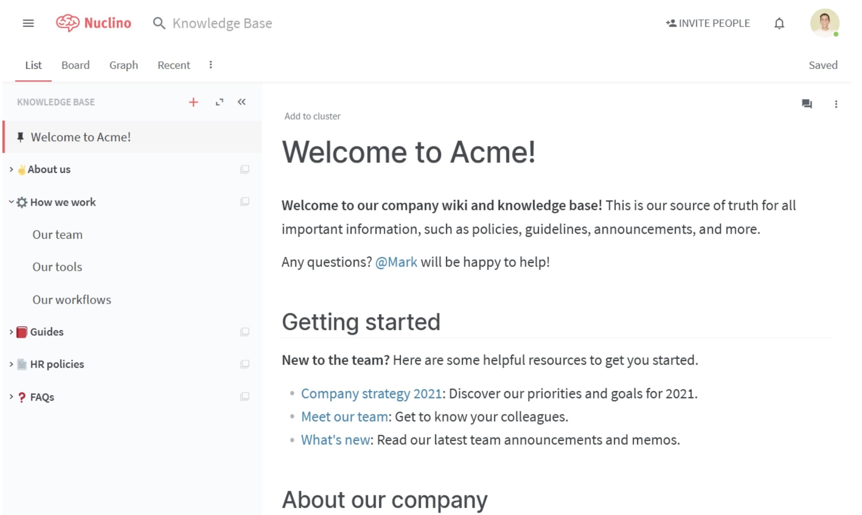Create a new item with the plus icon
The image size is (862, 515).
click(x=194, y=102)
